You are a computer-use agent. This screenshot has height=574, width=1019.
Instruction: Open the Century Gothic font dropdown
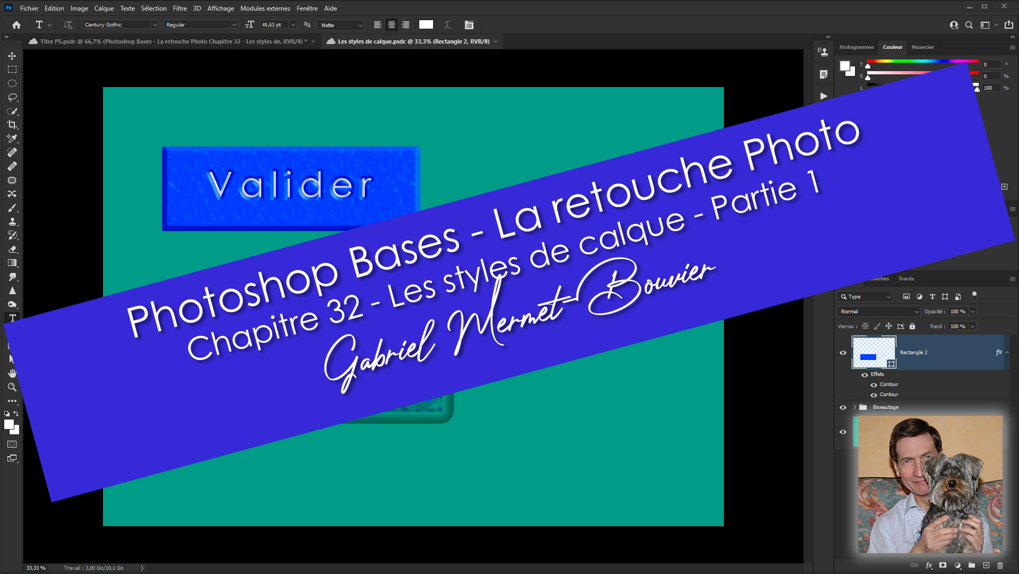point(154,25)
